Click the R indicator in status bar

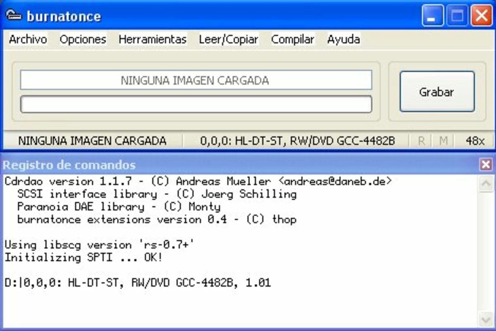tap(422, 141)
